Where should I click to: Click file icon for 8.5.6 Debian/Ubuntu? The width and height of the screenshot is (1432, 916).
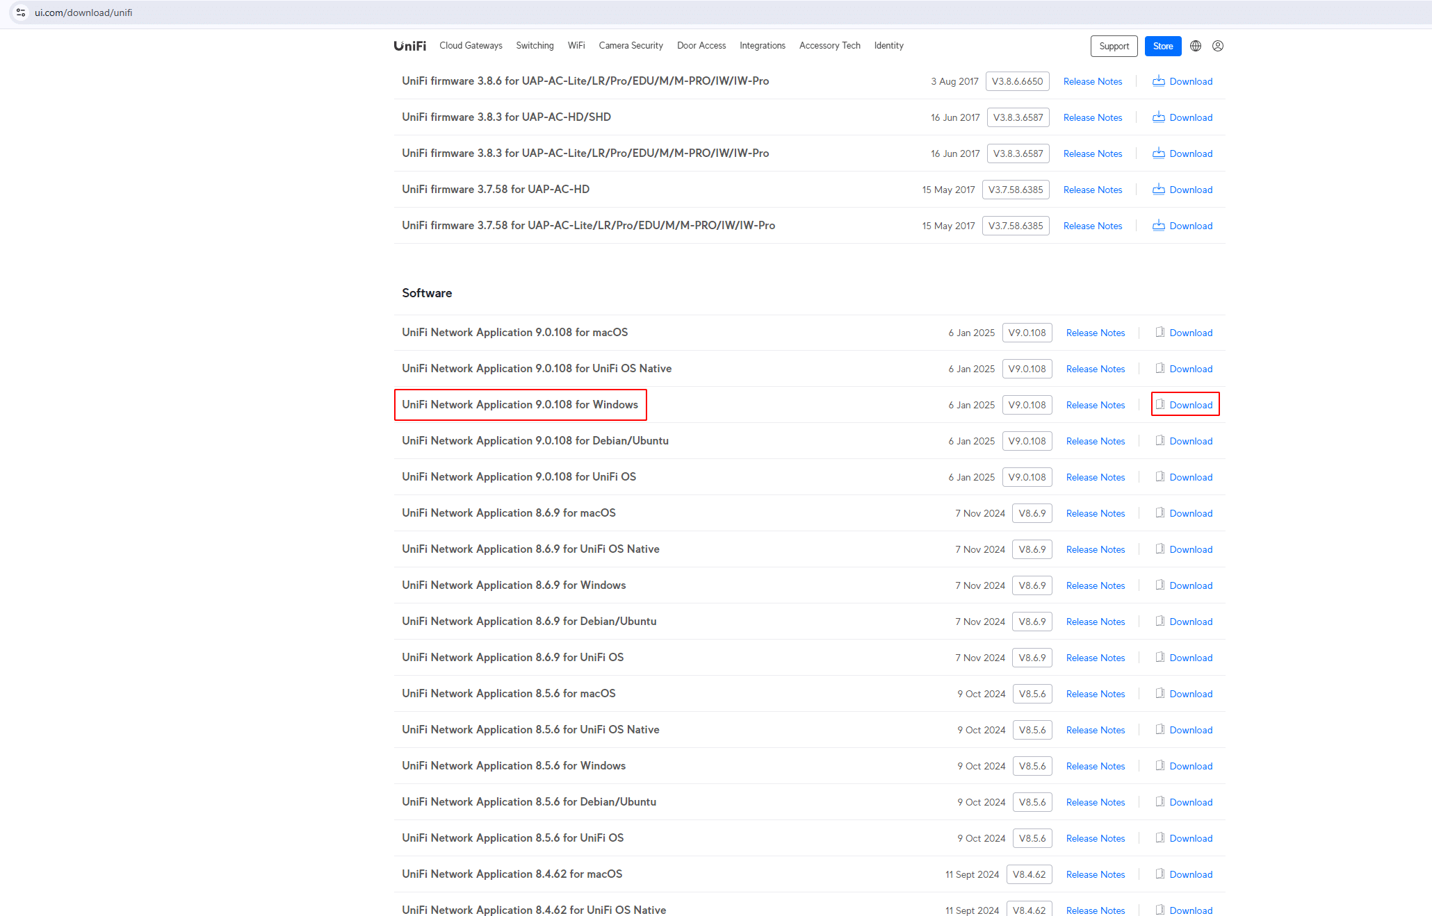click(1160, 802)
